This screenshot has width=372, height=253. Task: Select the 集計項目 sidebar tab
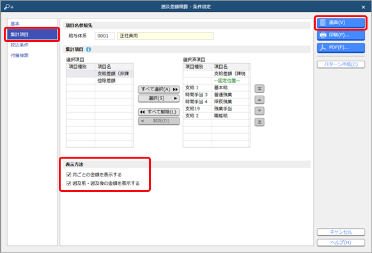[x=32, y=34]
